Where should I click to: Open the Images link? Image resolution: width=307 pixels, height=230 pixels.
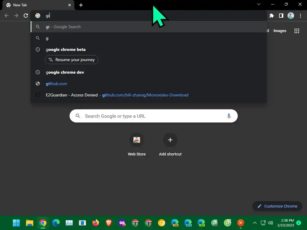click(x=280, y=31)
